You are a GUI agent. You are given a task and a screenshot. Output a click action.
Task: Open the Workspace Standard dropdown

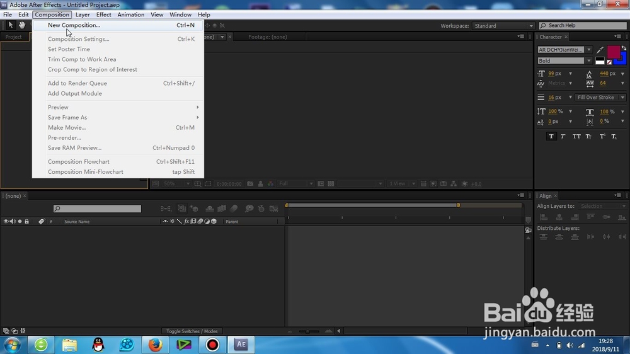point(503,25)
